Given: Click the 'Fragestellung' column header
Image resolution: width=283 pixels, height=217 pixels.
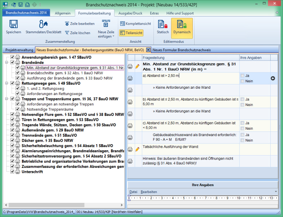Looking at the screenshot, I should [x=191, y=58].
